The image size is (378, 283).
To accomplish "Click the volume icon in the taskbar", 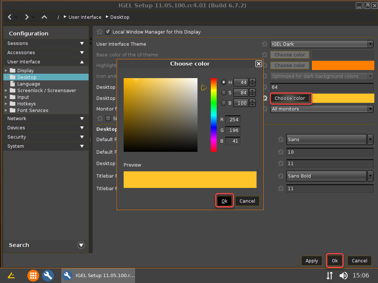I will 343,275.
